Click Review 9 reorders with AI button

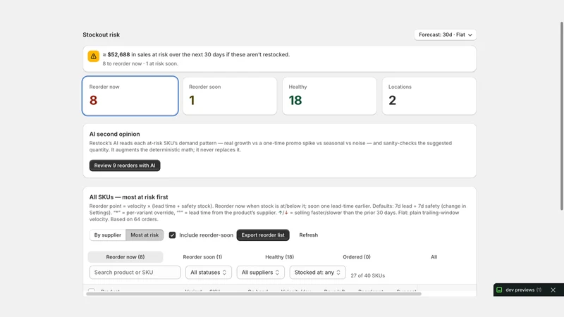125,166
